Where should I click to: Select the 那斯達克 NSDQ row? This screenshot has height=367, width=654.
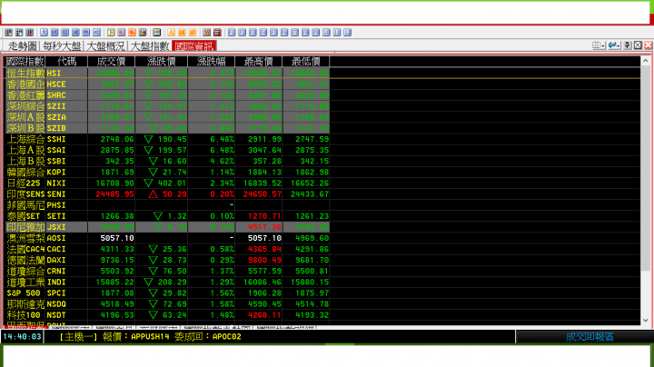(167, 304)
